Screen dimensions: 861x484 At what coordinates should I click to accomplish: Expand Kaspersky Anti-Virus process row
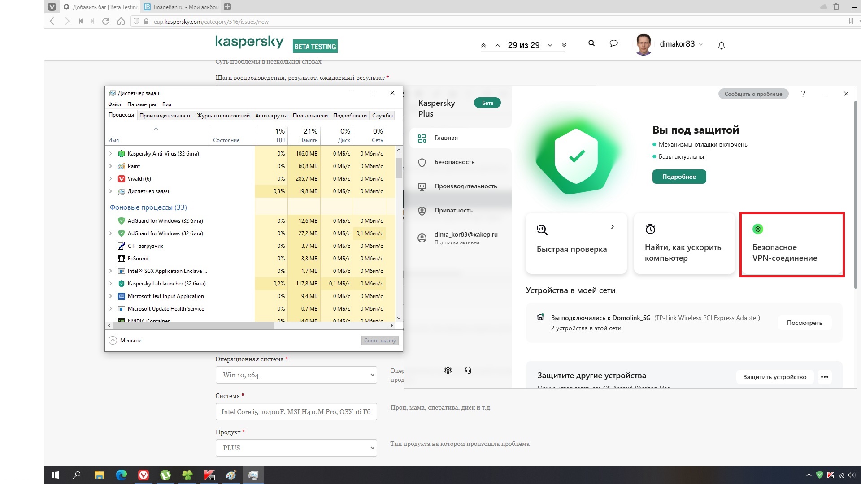coord(111,153)
